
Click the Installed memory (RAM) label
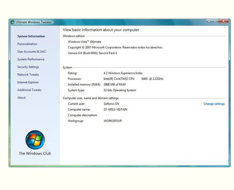(84, 84)
